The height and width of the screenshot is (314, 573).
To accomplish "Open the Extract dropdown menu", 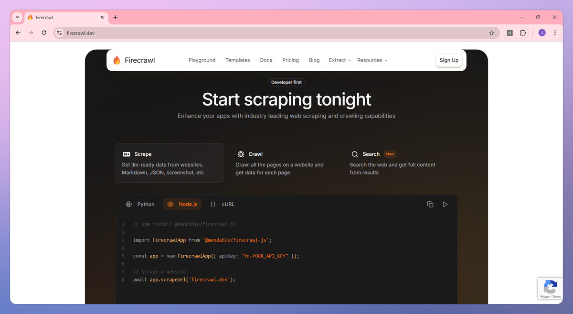I will point(340,60).
